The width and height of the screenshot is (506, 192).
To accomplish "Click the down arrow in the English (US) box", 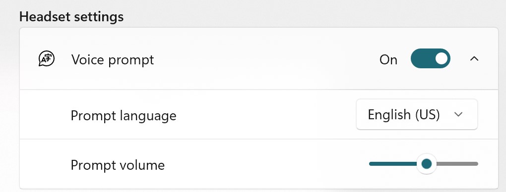I will [458, 114].
